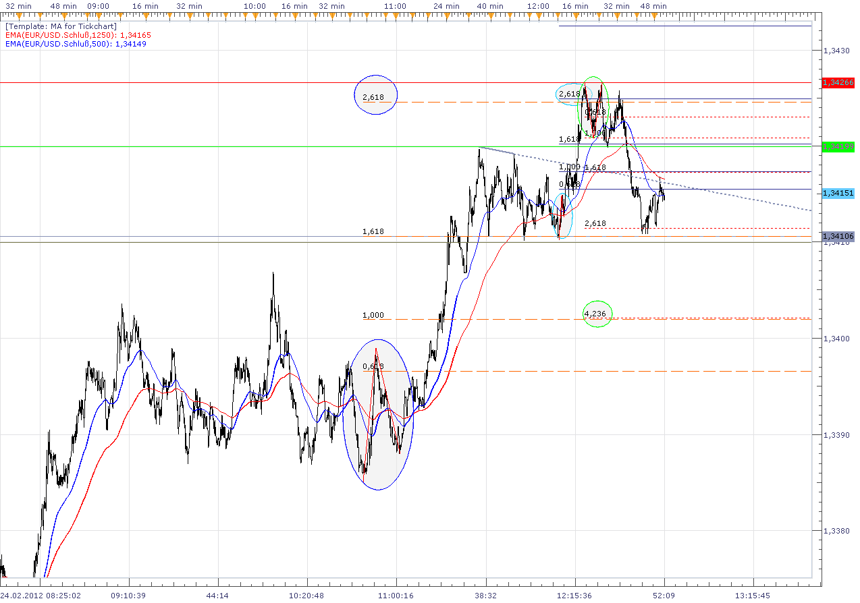The height and width of the screenshot is (603, 860).
Task: Click the red 1,34266 price tag on axis
Action: coord(837,83)
